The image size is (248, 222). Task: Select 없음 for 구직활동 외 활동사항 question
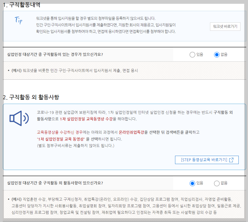click(217, 183)
